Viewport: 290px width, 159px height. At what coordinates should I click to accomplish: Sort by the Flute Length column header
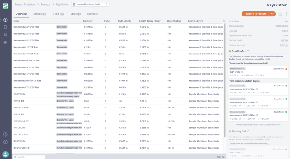[x=124, y=21]
